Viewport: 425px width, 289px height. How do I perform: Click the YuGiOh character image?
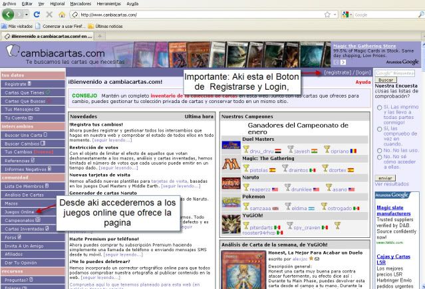231,224
